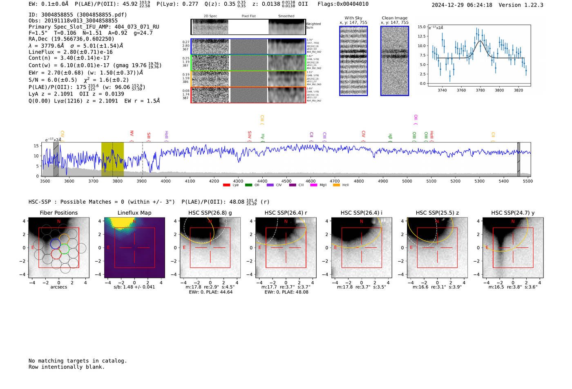This screenshot has height=389, width=572.
Task: Click the green OII legend swatch
Action: point(248,185)
